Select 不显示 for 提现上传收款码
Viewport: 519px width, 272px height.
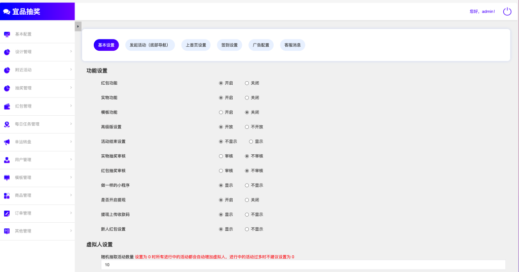tap(247, 214)
